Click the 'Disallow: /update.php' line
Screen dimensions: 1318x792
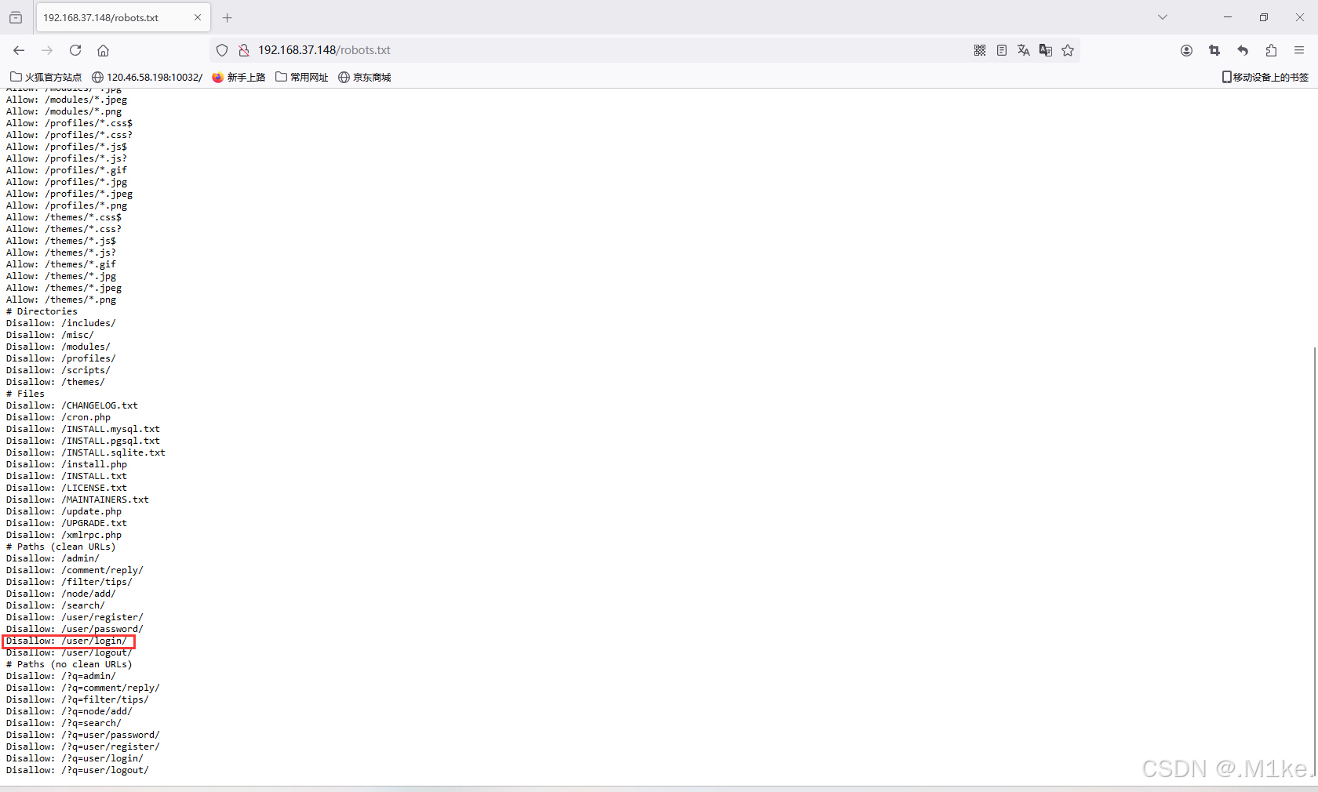click(64, 511)
